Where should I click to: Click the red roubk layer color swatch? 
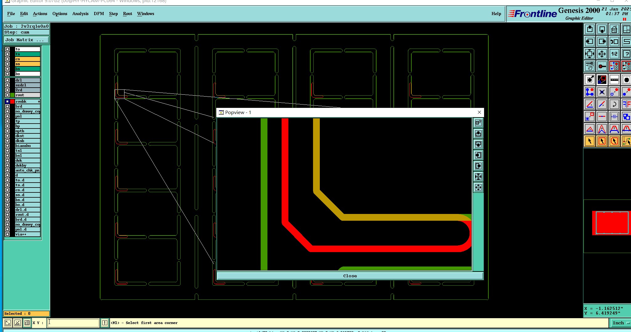pyautogui.click(x=12, y=101)
